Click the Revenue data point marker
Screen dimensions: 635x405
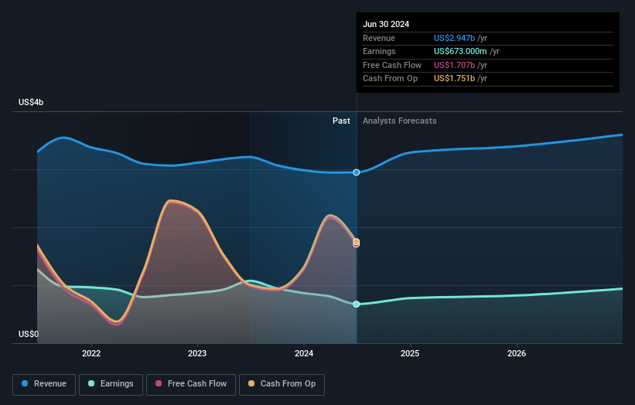357,172
